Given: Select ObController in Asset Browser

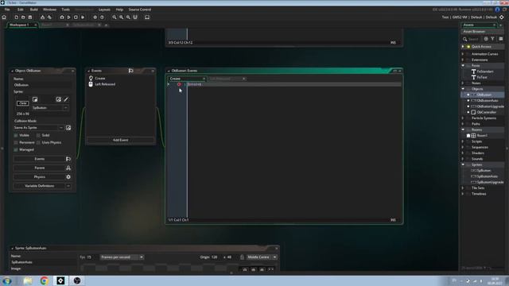Looking at the screenshot, I should [487, 112].
